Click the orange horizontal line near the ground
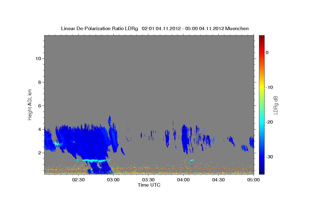This screenshot has width=314, height=209. click(149, 169)
